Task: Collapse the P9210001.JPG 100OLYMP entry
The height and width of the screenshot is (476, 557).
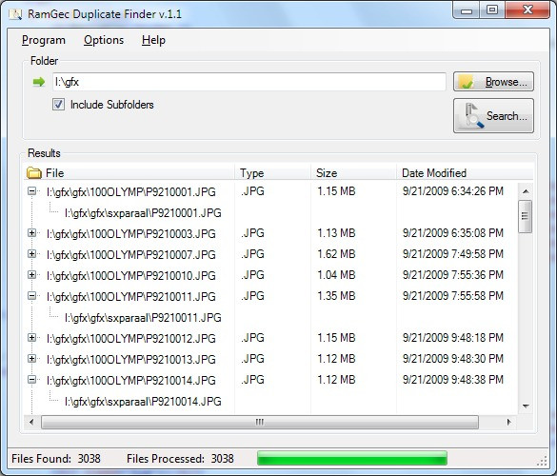Action: click(32, 191)
